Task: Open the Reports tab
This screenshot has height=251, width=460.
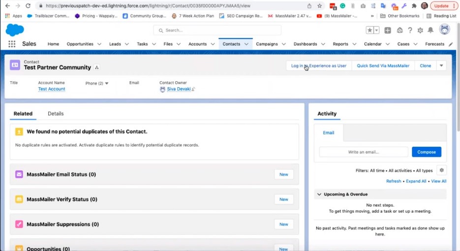Action: [340, 44]
